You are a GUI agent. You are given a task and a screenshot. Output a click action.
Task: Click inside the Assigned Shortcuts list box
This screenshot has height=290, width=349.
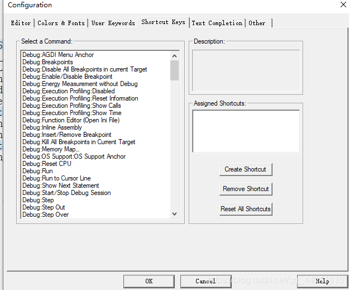(246, 131)
